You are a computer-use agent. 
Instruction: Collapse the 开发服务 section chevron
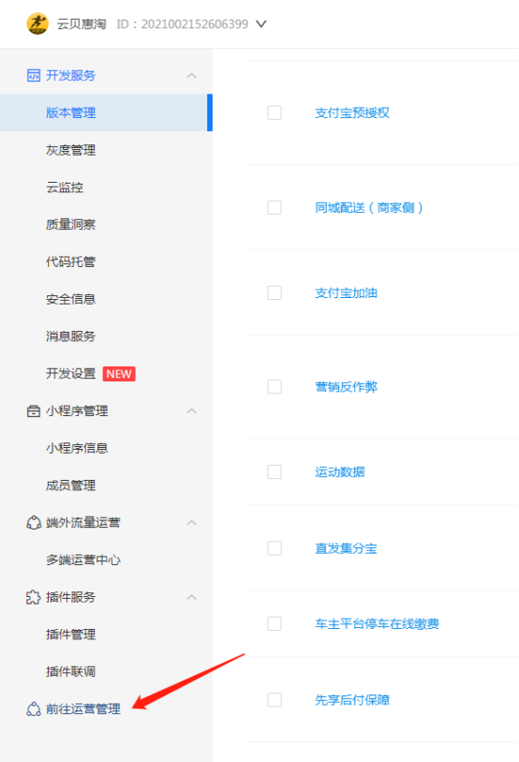[192, 75]
